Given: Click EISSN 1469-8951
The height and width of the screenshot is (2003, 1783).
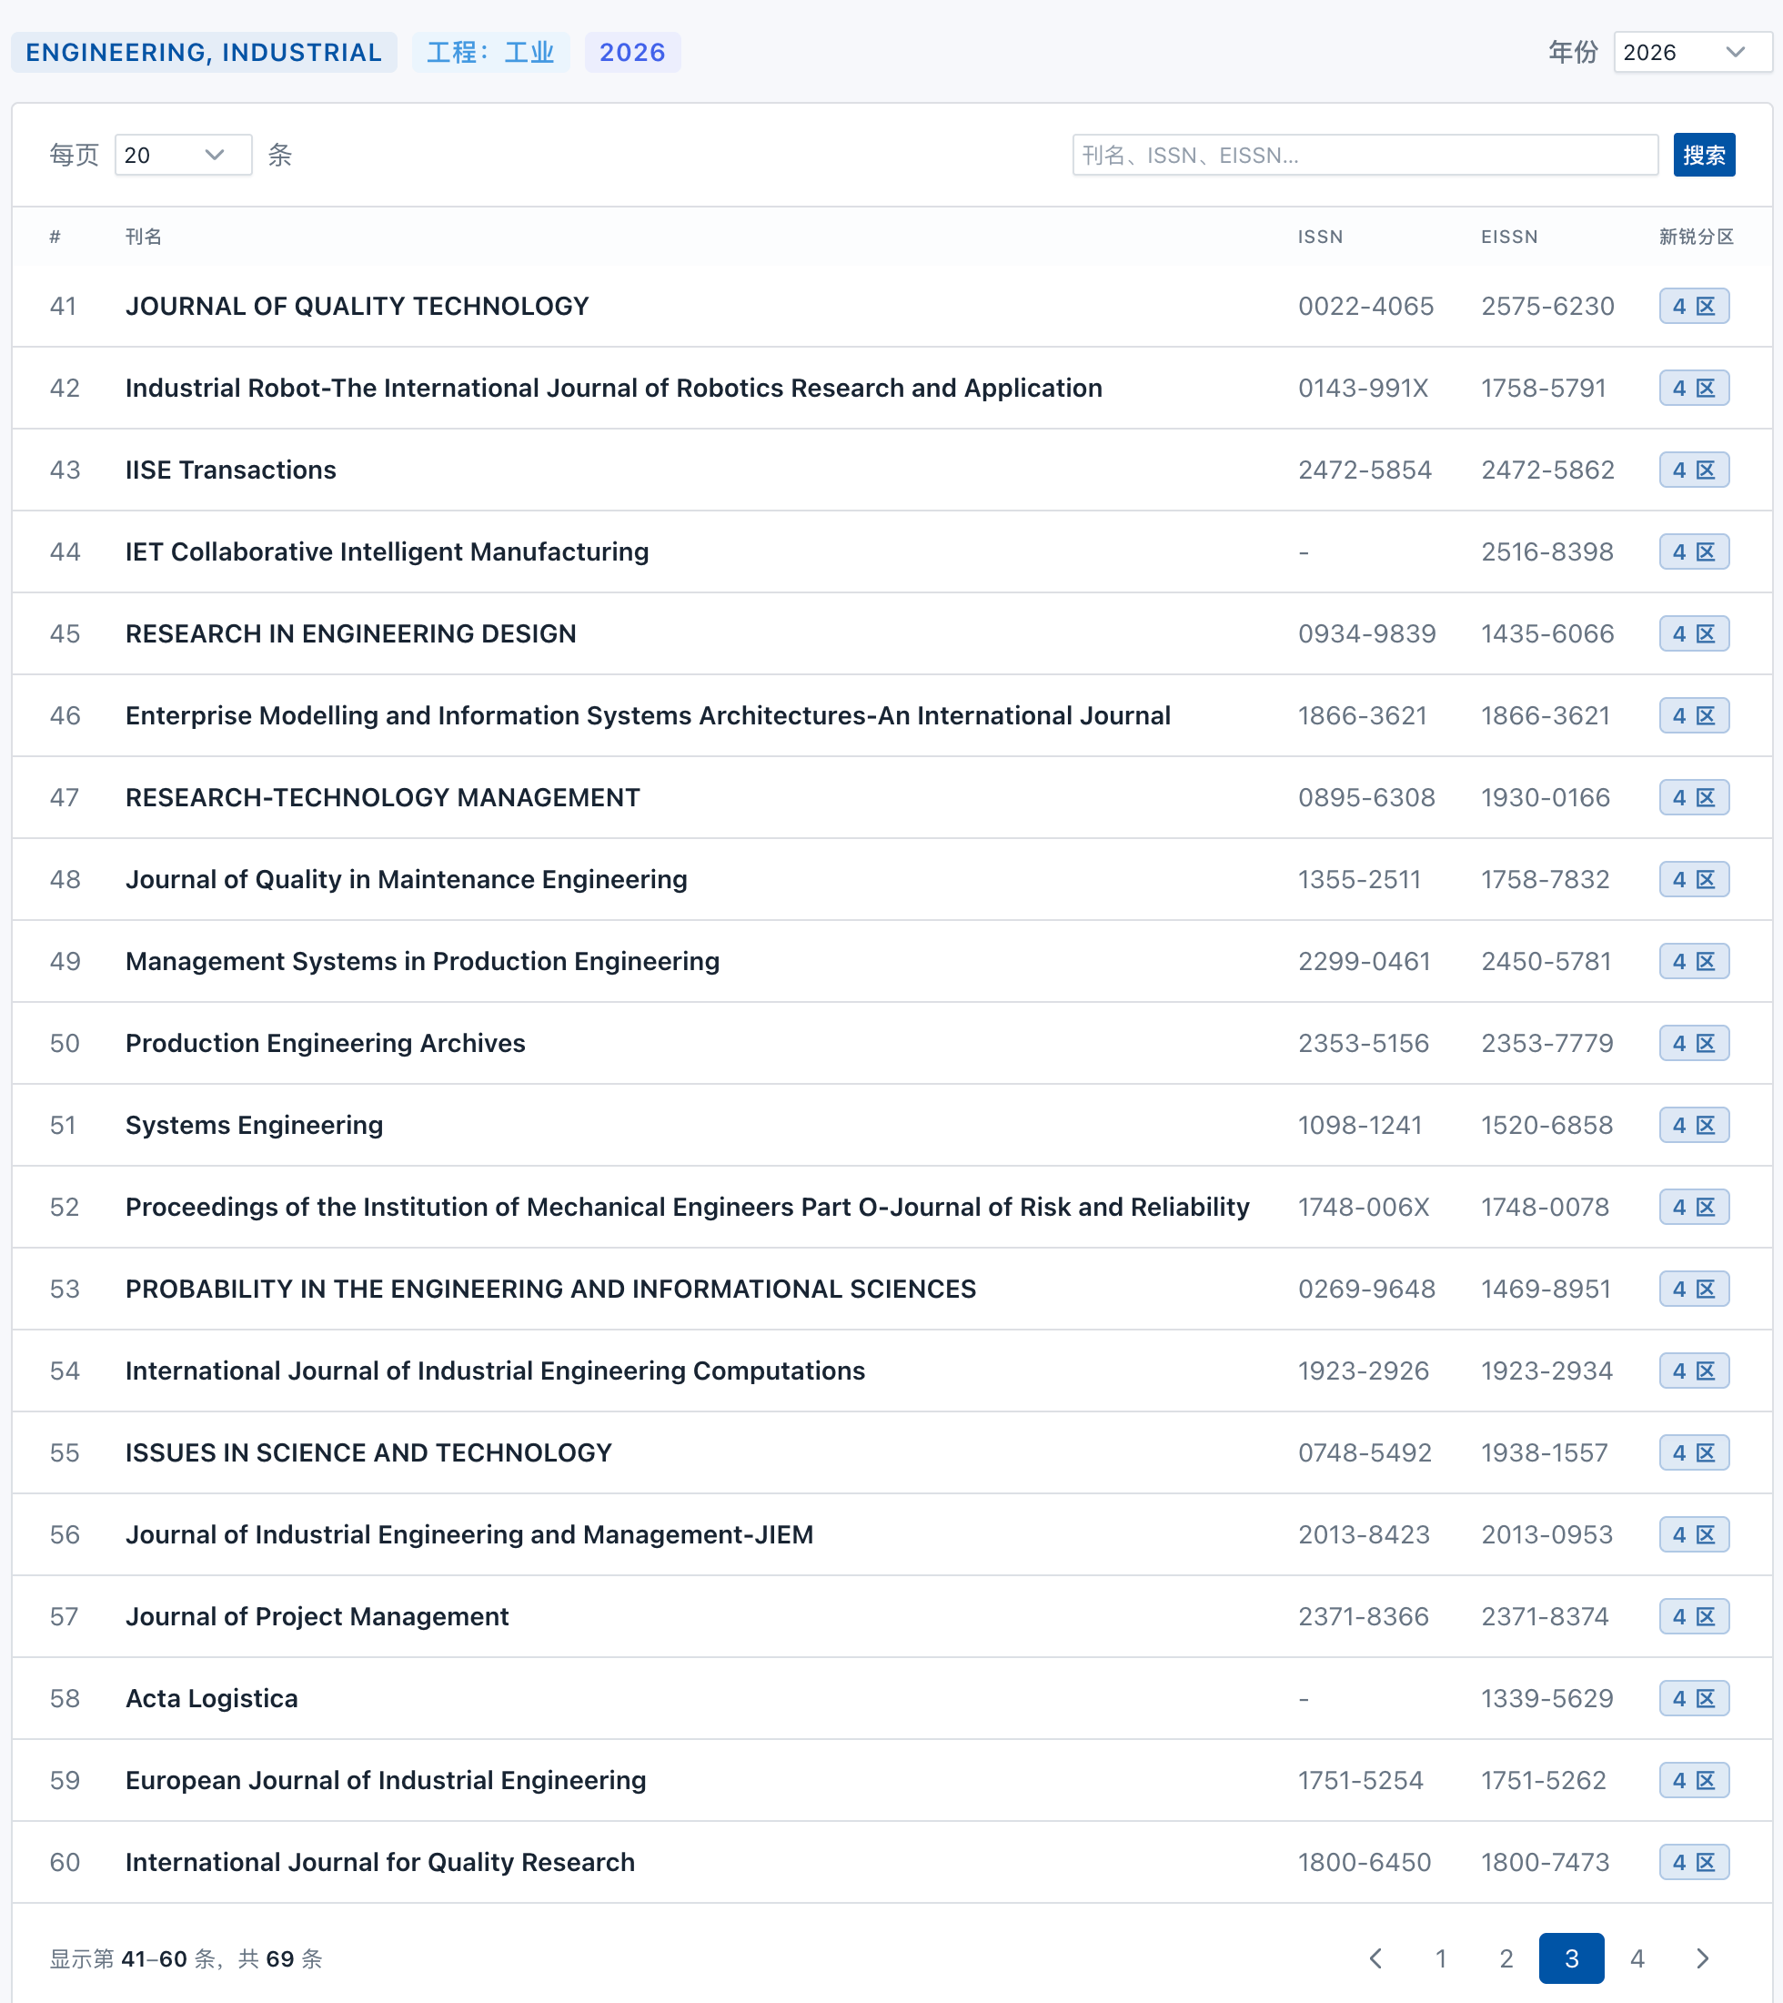Looking at the screenshot, I should click(1546, 1288).
